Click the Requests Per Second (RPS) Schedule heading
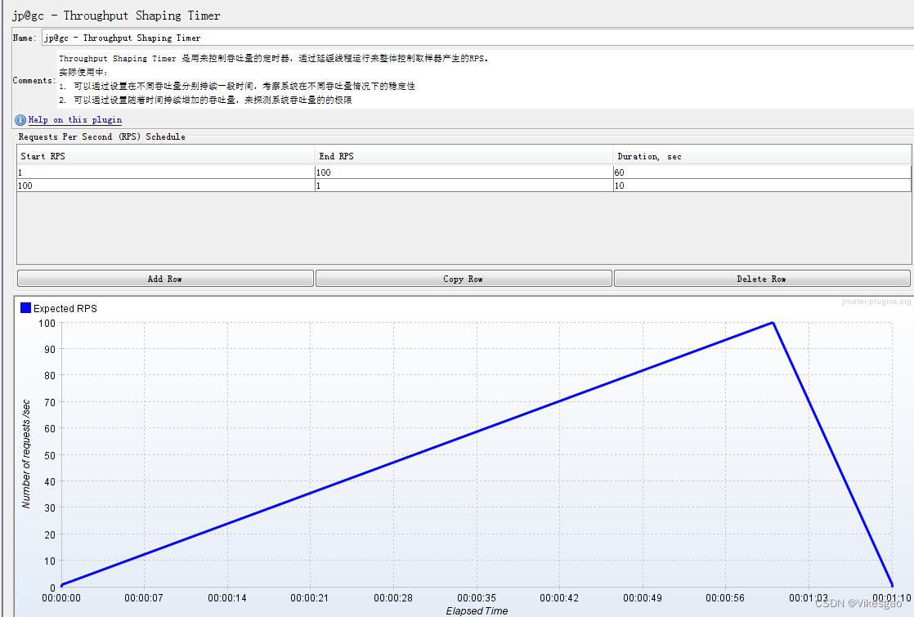 click(x=102, y=136)
